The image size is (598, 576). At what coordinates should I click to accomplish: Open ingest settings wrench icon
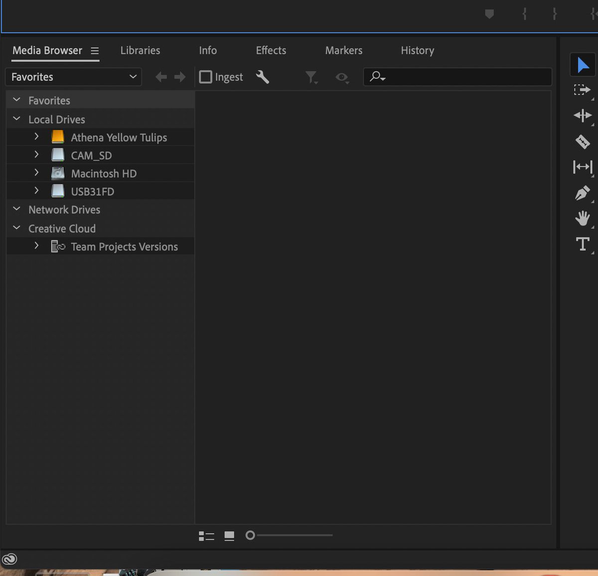click(x=262, y=77)
